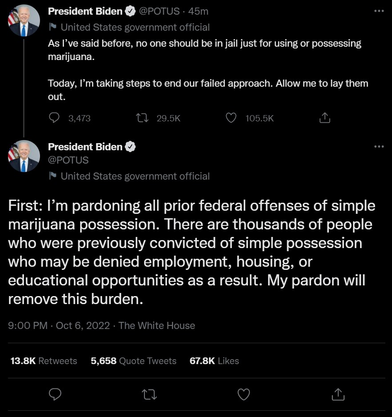This screenshot has width=392, height=417.
Task: Like the first tweet with 105.5K likes
Action: (231, 118)
